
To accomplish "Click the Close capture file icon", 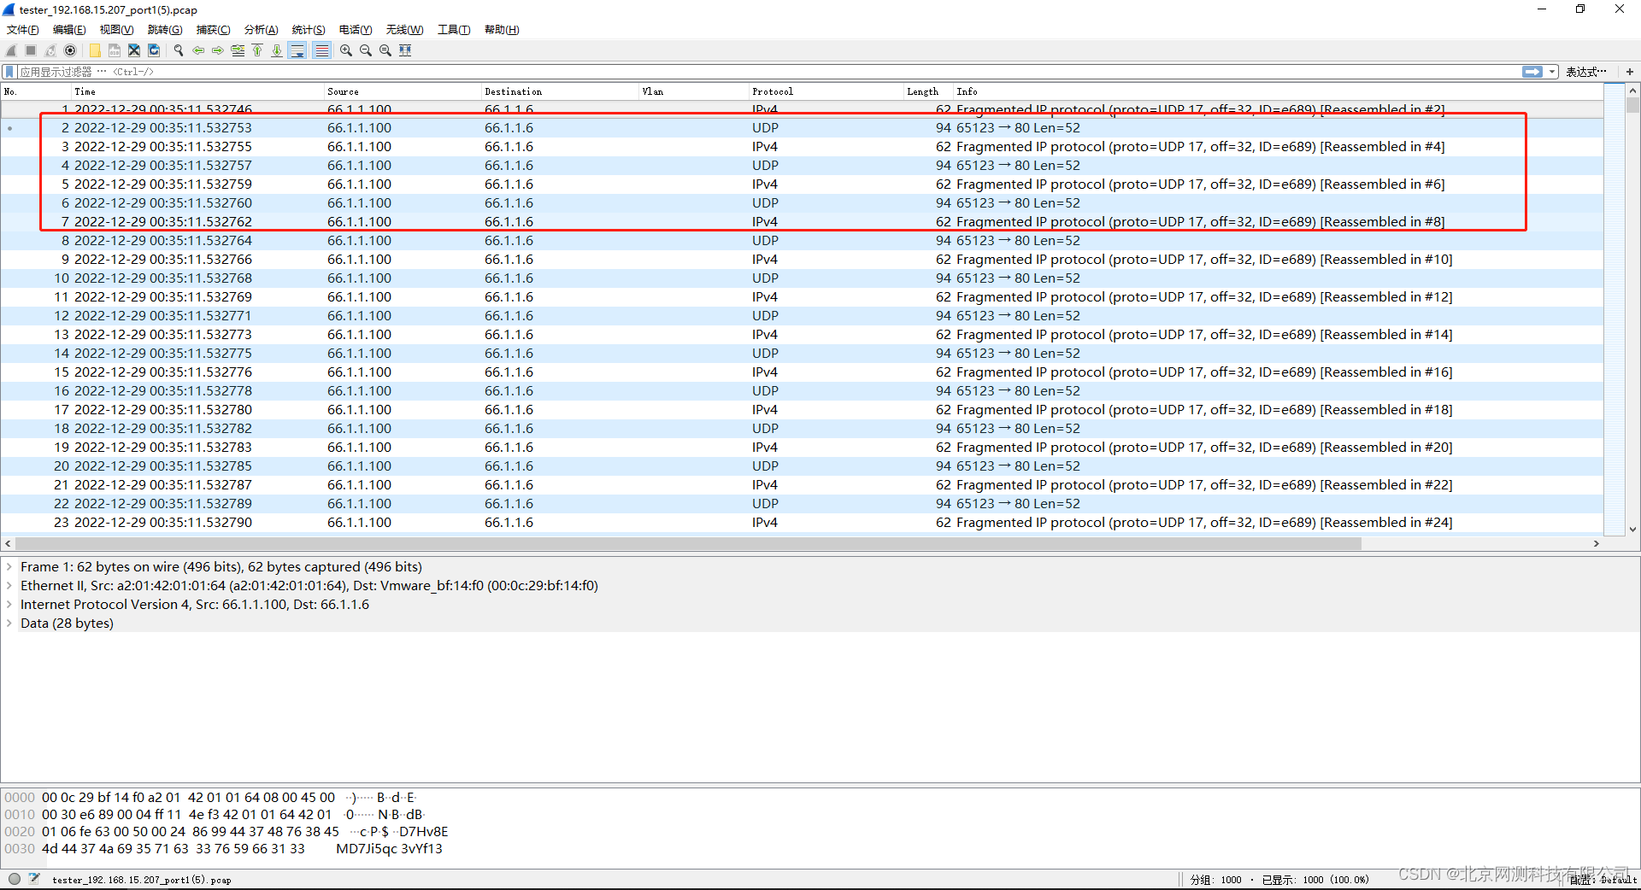I will point(134,50).
